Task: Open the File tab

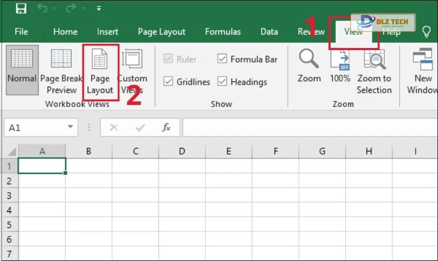Action: 21,32
